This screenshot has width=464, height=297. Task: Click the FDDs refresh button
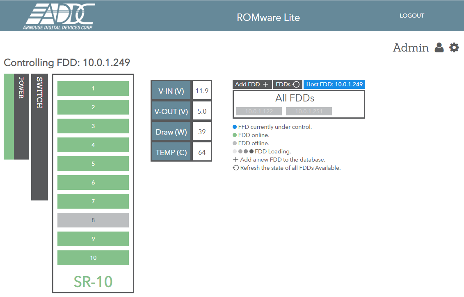pos(288,84)
